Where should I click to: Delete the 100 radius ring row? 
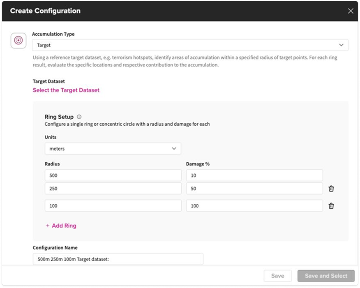point(331,206)
